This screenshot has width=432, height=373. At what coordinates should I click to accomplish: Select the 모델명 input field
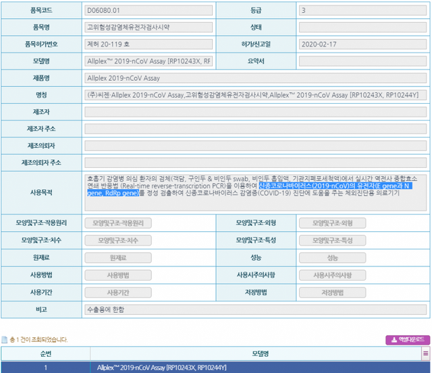(x=148, y=61)
